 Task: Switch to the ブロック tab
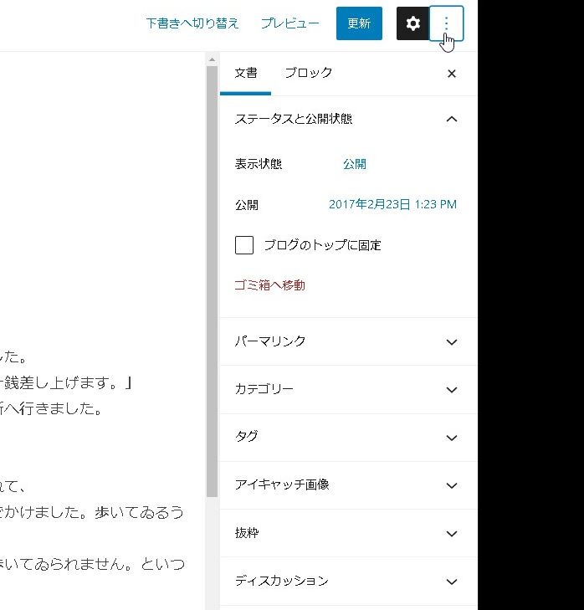click(x=308, y=73)
